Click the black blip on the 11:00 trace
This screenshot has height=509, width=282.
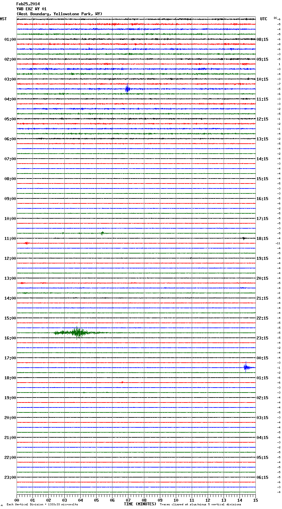tap(244, 238)
